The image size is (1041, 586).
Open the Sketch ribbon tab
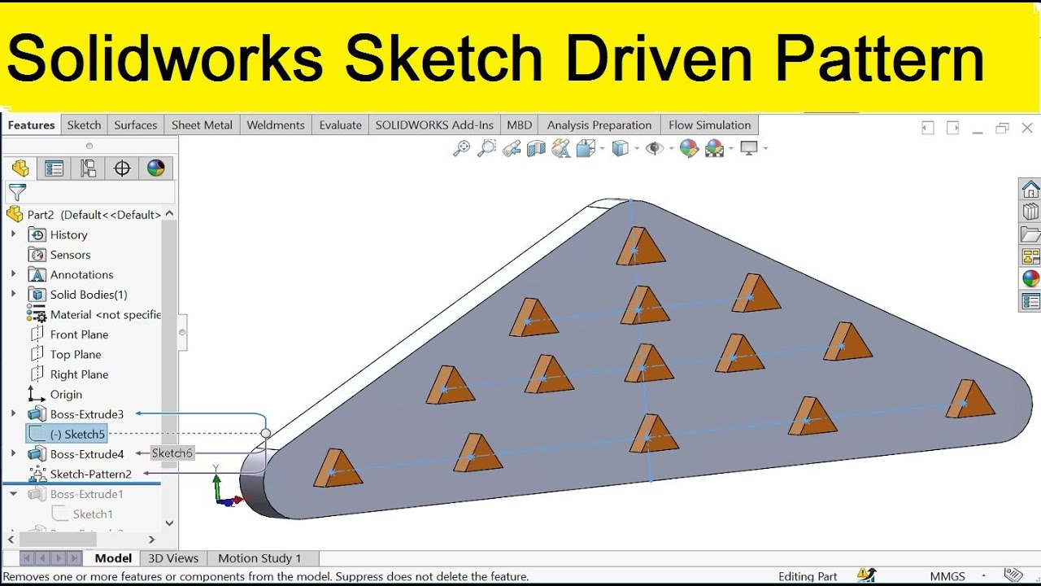click(84, 125)
